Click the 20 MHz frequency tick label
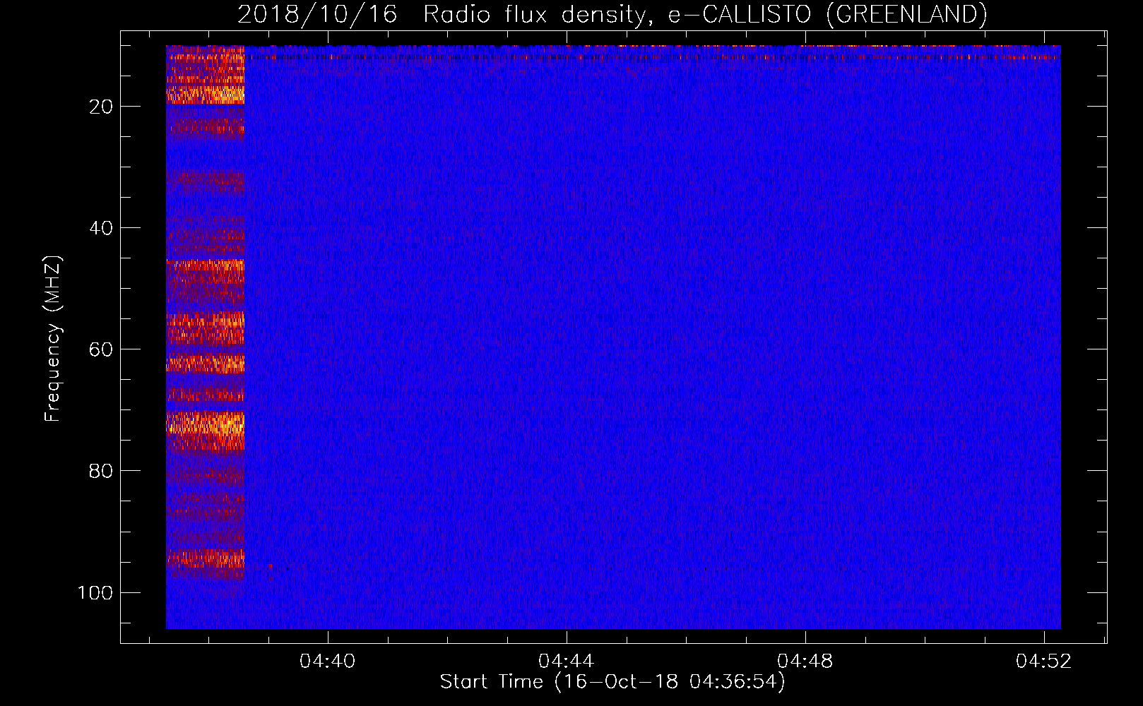1143x706 pixels. (102, 107)
